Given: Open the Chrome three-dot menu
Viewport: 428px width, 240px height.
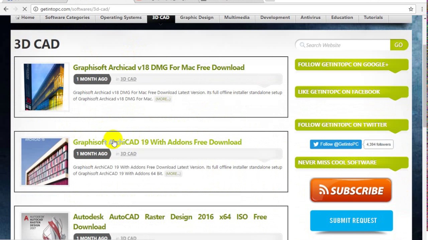Looking at the screenshot, I should point(422,9).
